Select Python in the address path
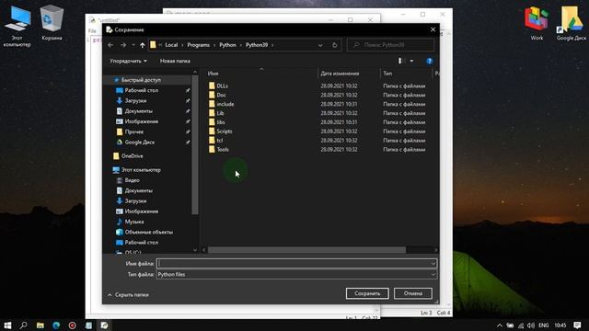The width and height of the screenshot is (589, 331). (x=227, y=45)
